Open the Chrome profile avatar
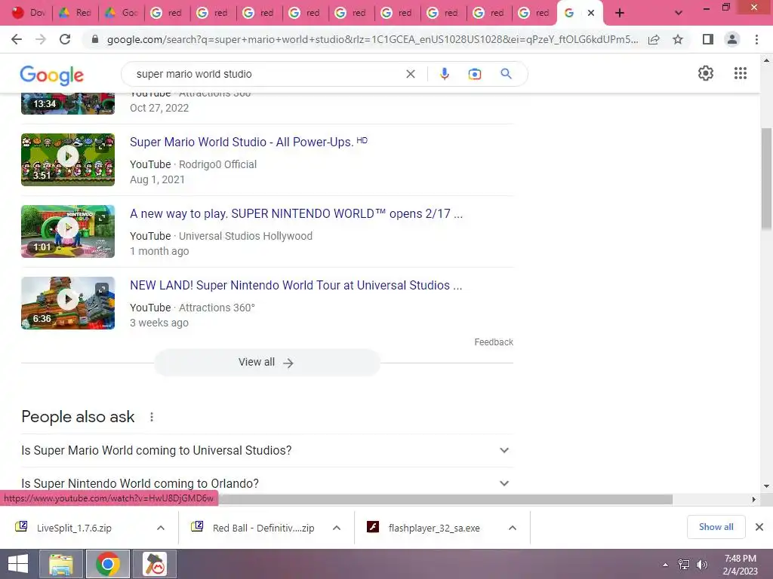 [x=732, y=39]
